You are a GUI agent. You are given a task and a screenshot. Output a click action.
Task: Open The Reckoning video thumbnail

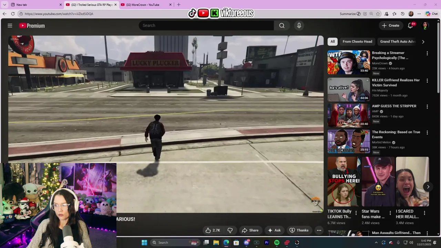pos(349,141)
